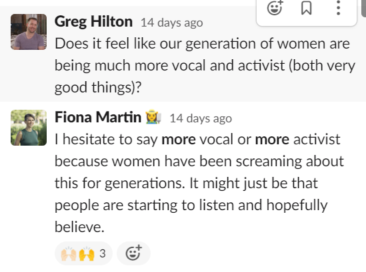Click the bold word 'more' before vocal
Viewport: 366px width, 272px height.
click(x=179, y=140)
